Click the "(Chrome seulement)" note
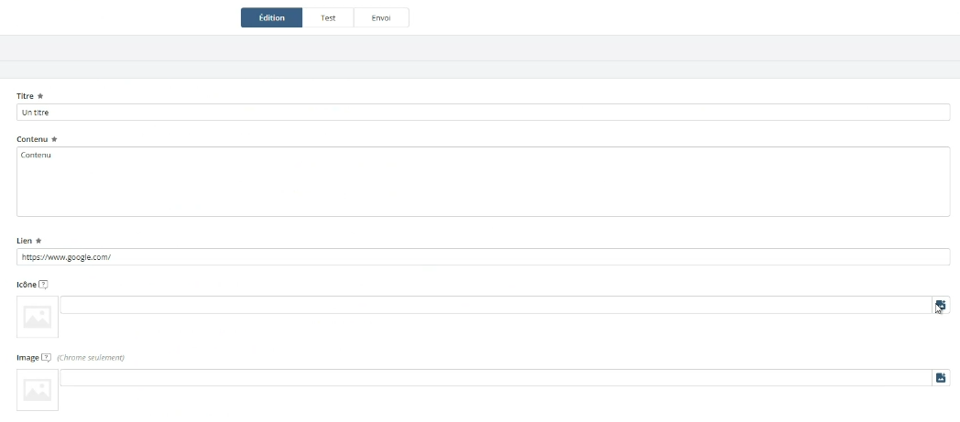The image size is (960, 422). coord(91,357)
